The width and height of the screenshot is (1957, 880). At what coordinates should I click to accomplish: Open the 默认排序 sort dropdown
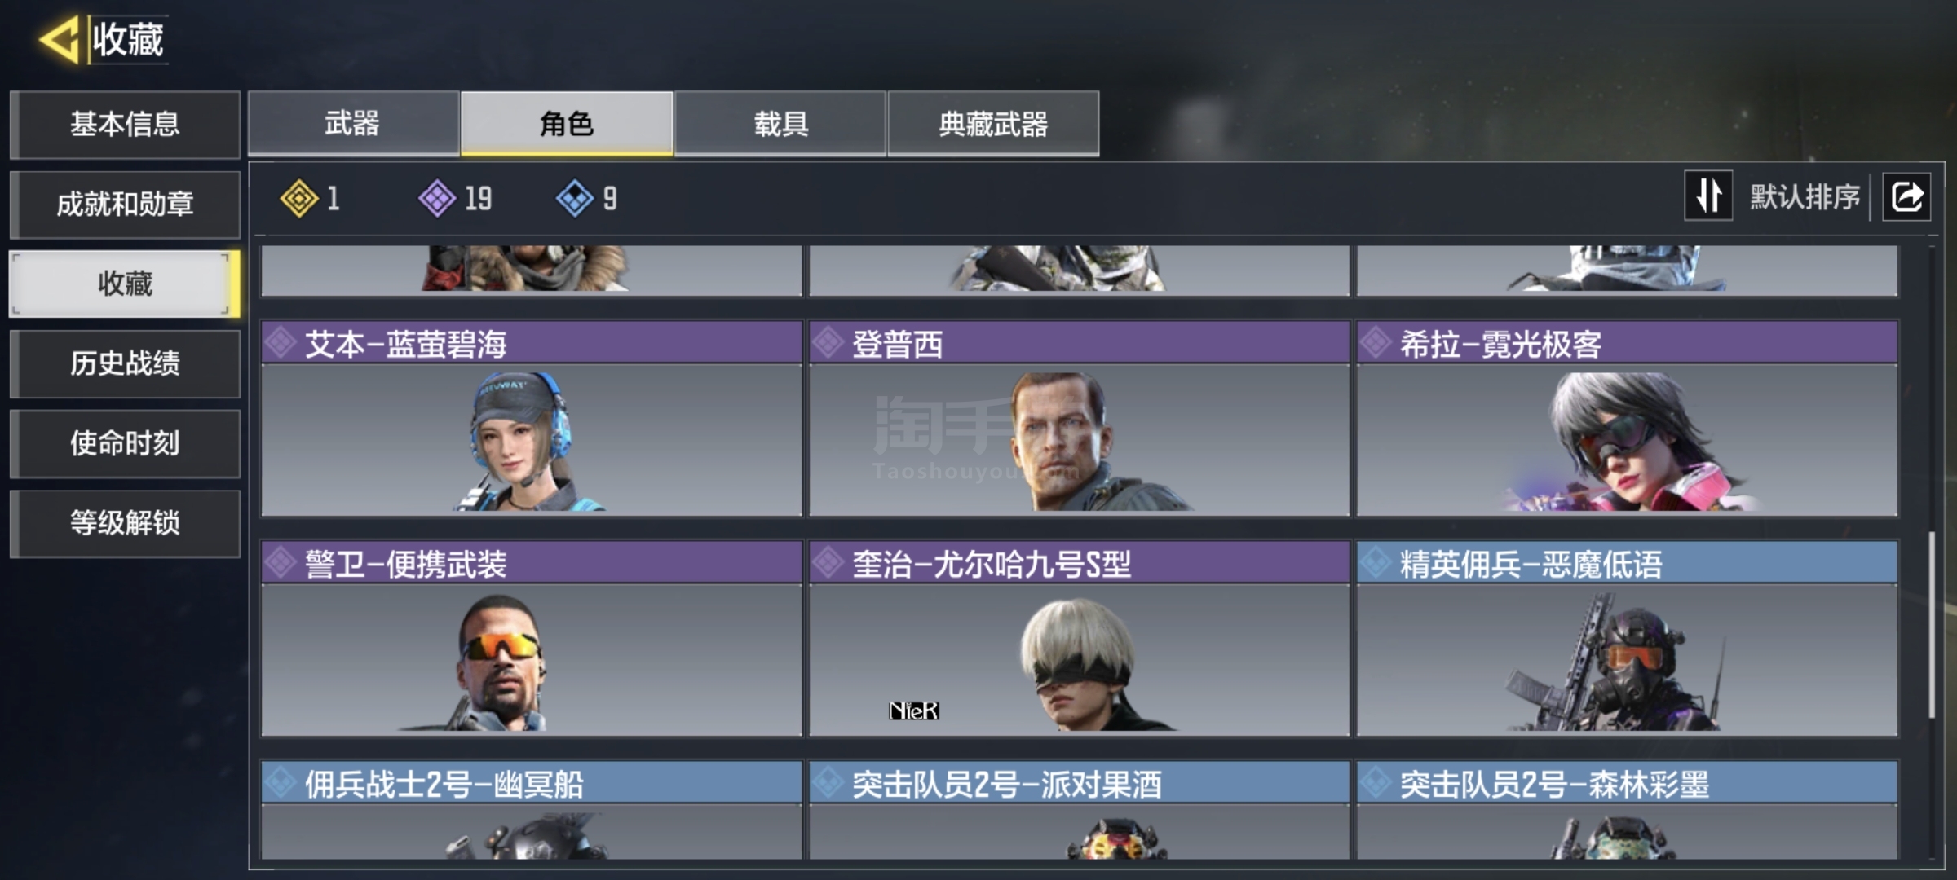(1805, 196)
